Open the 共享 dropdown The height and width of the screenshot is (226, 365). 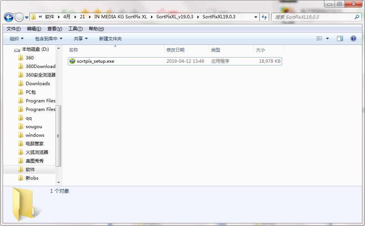coord(81,39)
